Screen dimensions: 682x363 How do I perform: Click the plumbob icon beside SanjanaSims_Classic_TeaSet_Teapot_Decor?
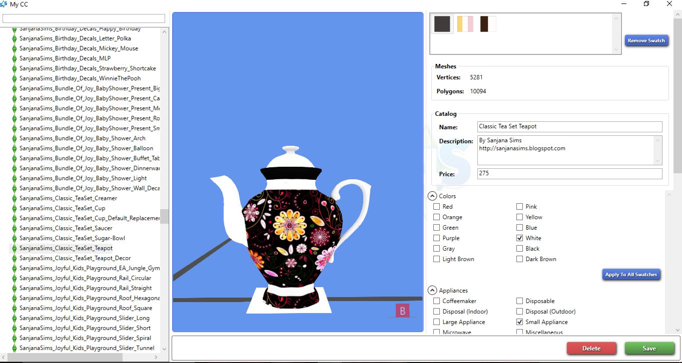15,258
